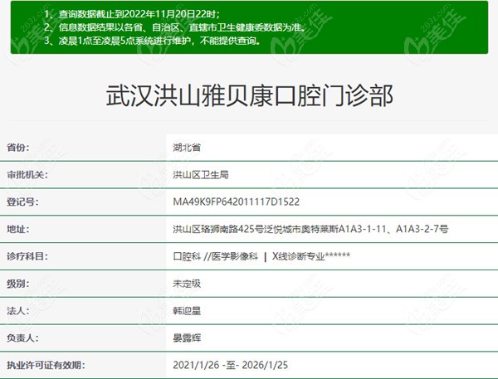
Task: Select validity period 2021/1/26 -至- 2026/1/25
Action: (x=230, y=365)
